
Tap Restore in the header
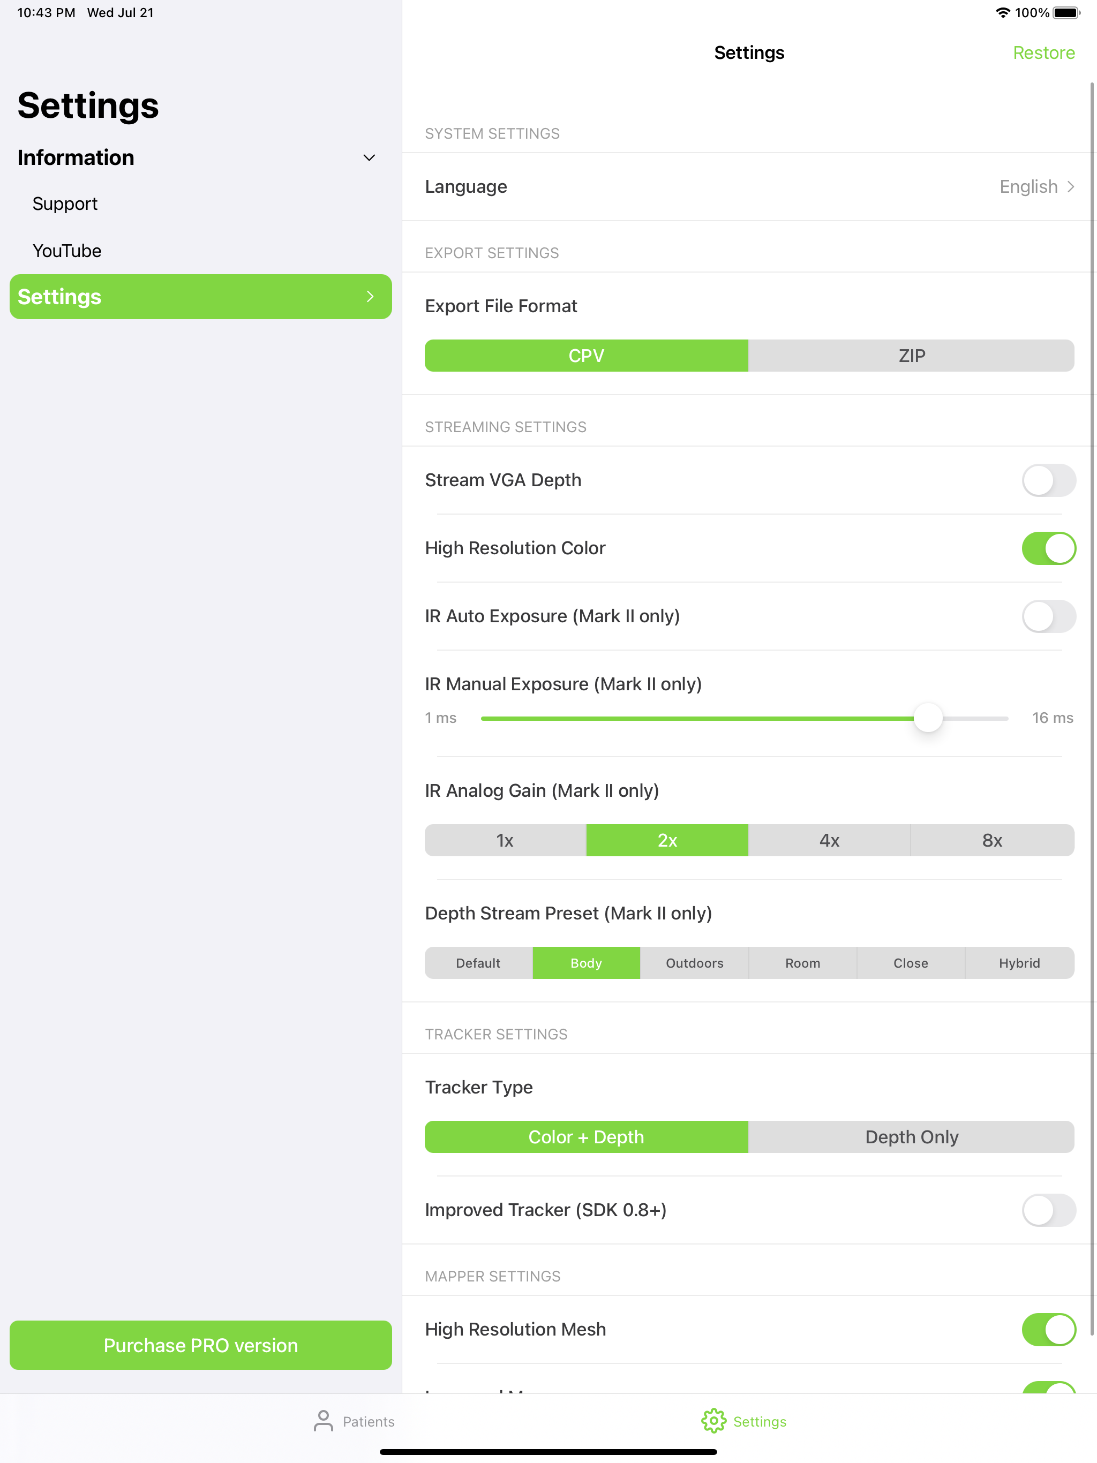tap(1043, 53)
